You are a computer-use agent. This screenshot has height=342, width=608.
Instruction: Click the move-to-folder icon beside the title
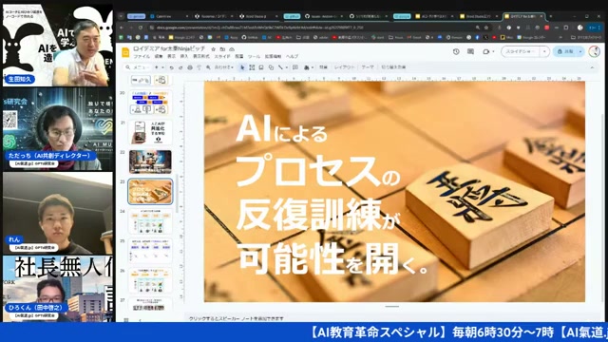(x=222, y=49)
